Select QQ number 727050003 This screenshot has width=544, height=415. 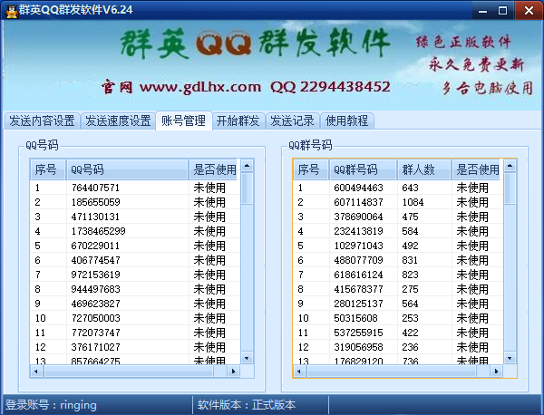[96, 318]
